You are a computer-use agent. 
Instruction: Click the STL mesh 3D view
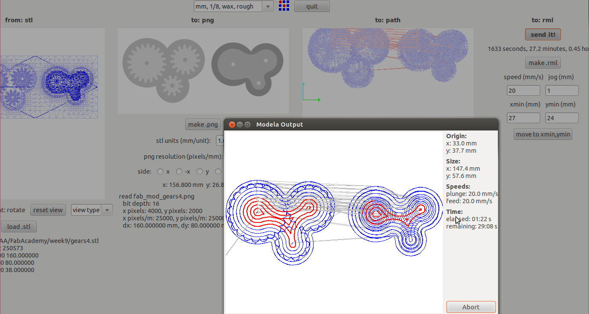52,113
